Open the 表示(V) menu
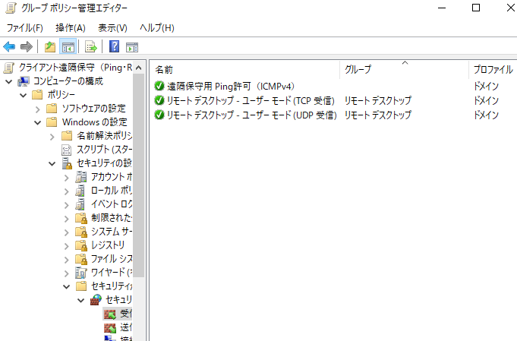517x341 pixels. pyautogui.click(x=112, y=28)
